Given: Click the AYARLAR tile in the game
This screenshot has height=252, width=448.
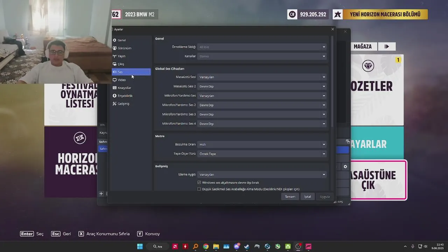Looking at the screenshot, I should point(377,143).
